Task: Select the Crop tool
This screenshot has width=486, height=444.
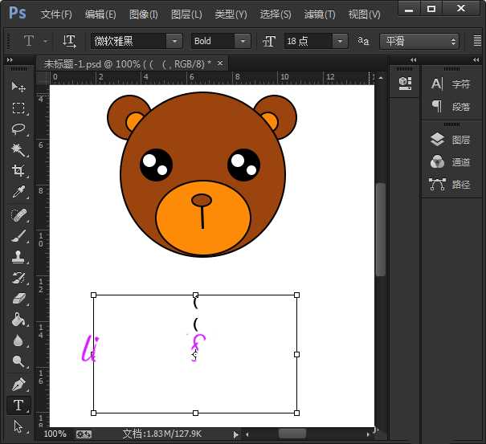Action: (x=18, y=171)
